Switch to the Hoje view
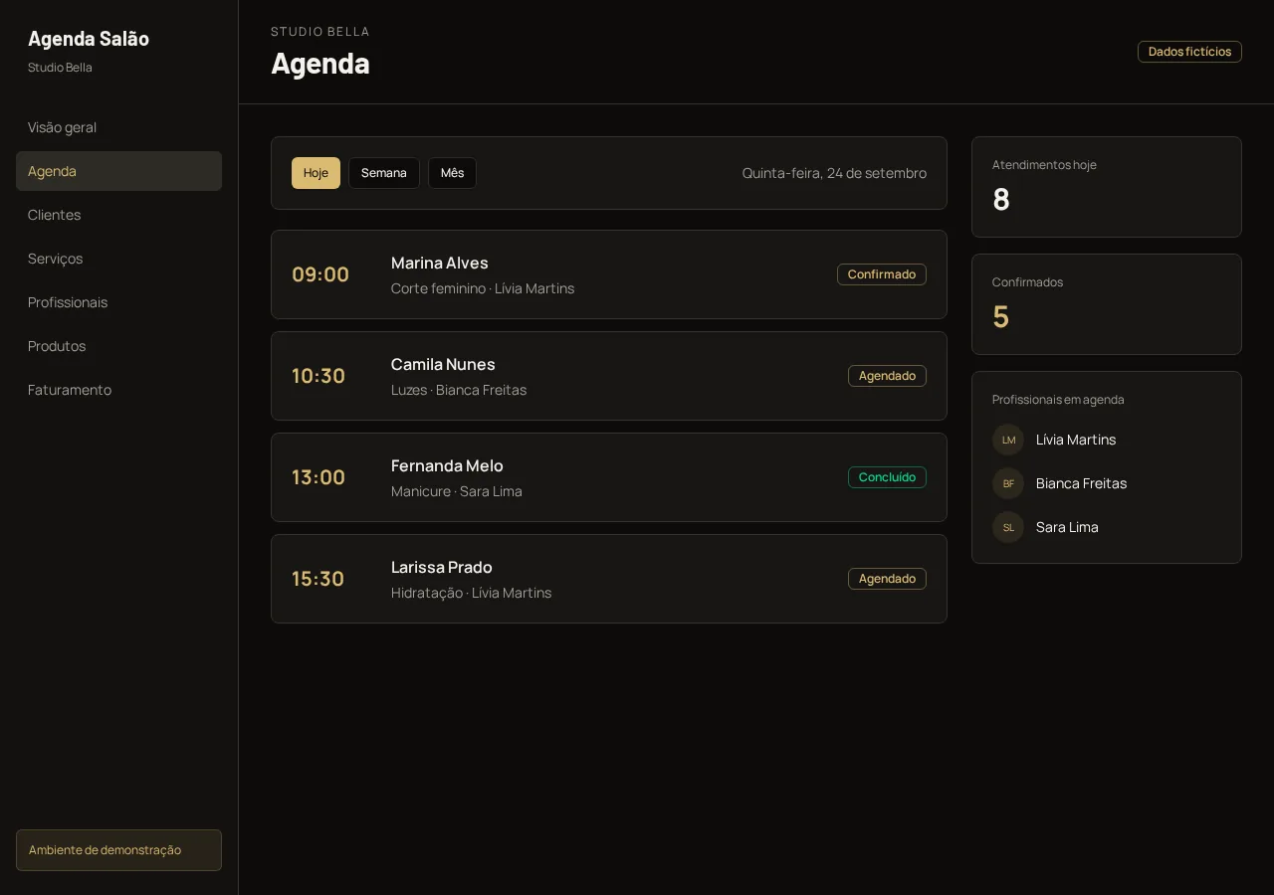Image resolution: width=1274 pixels, height=895 pixels. [x=316, y=173]
